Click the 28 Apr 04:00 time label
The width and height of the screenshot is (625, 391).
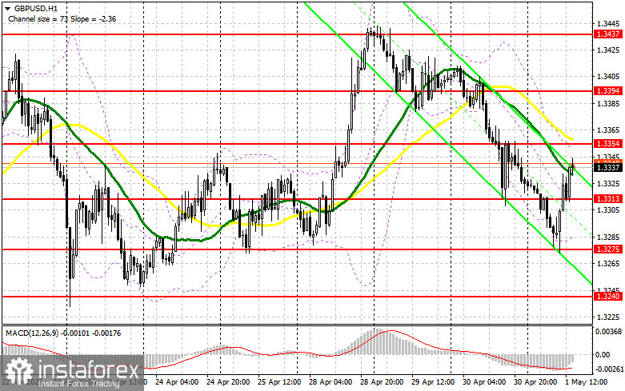[331, 382]
